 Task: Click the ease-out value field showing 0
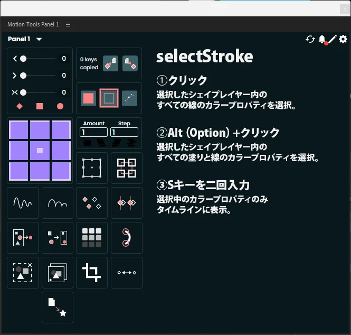(64, 75)
